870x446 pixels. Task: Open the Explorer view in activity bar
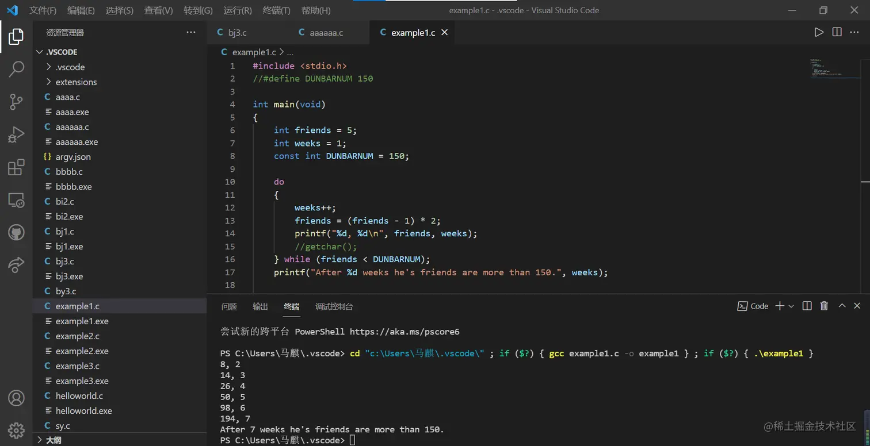pos(16,37)
